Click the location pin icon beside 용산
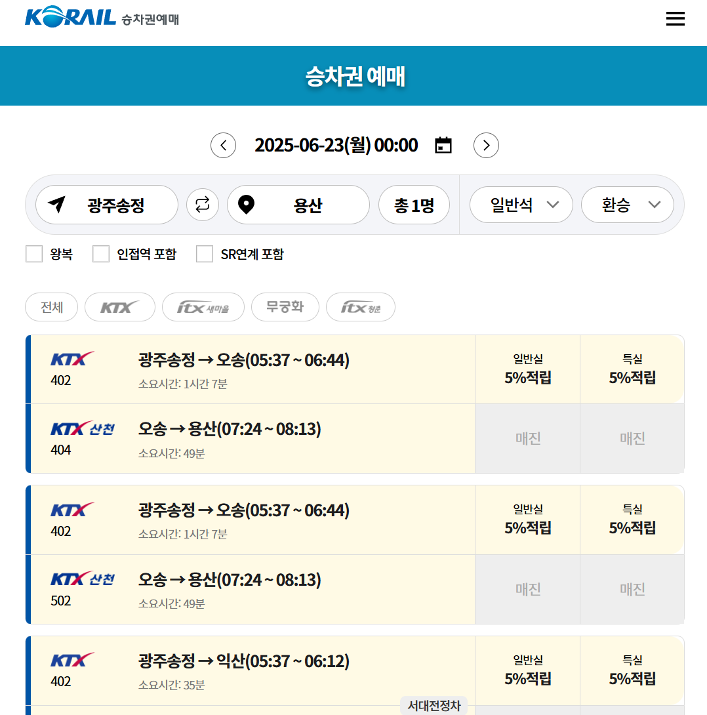Viewport: 707px width, 715px height. coord(246,204)
